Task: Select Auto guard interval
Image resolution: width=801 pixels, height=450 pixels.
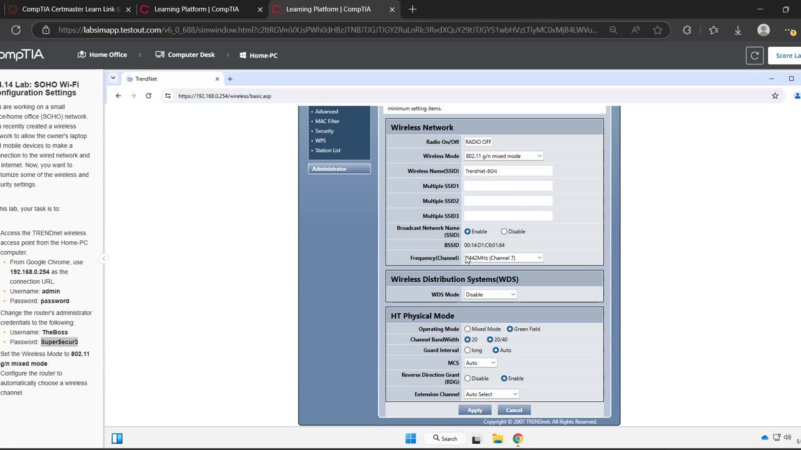Action: coord(496,350)
